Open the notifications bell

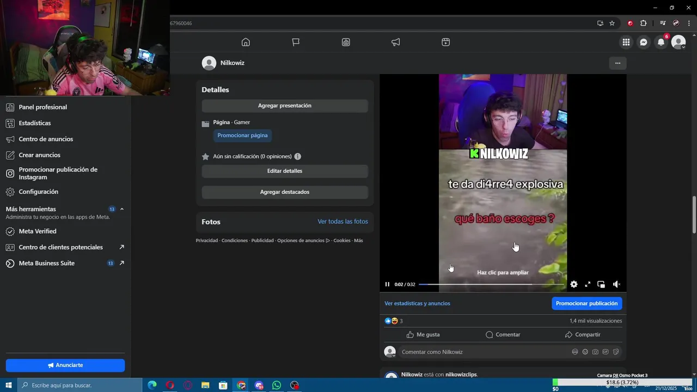661,42
